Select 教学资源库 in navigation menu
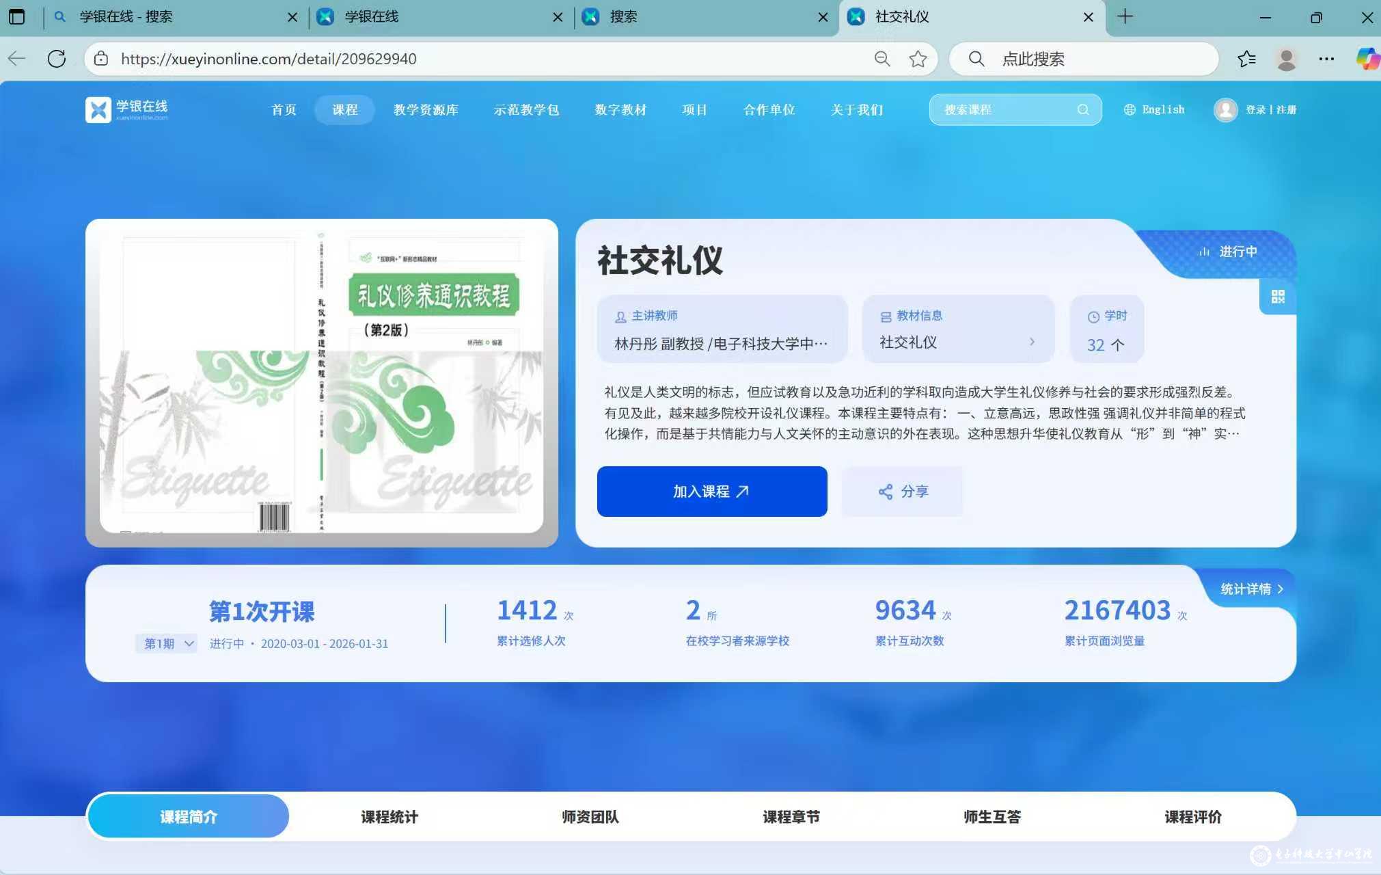The image size is (1381, 875). pos(426,109)
